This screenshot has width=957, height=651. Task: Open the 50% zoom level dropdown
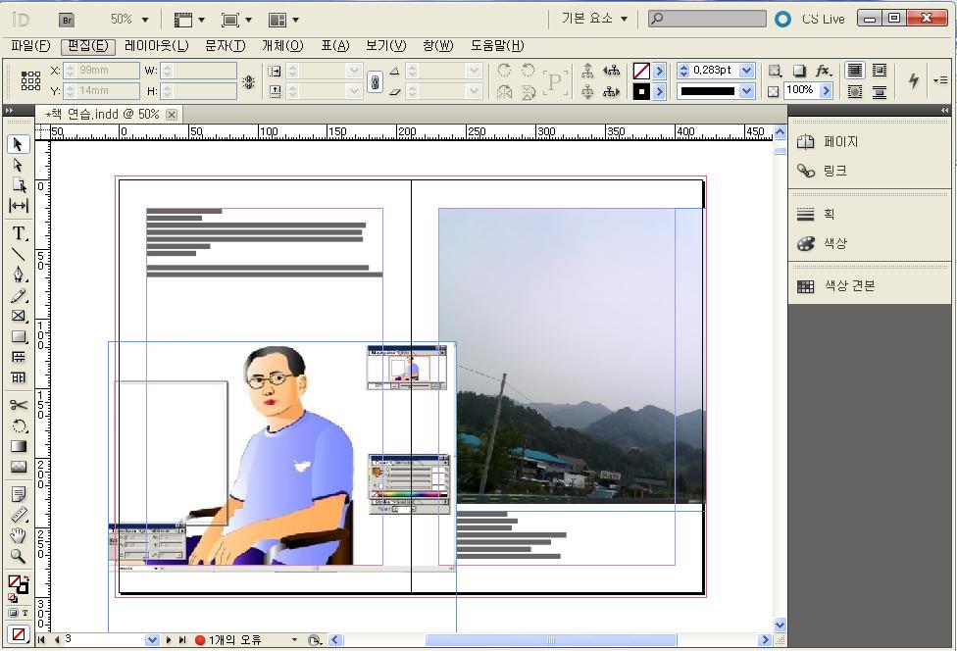[145, 19]
